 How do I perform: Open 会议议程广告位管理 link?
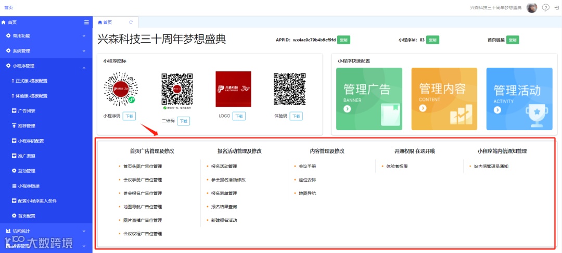[x=143, y=234]
